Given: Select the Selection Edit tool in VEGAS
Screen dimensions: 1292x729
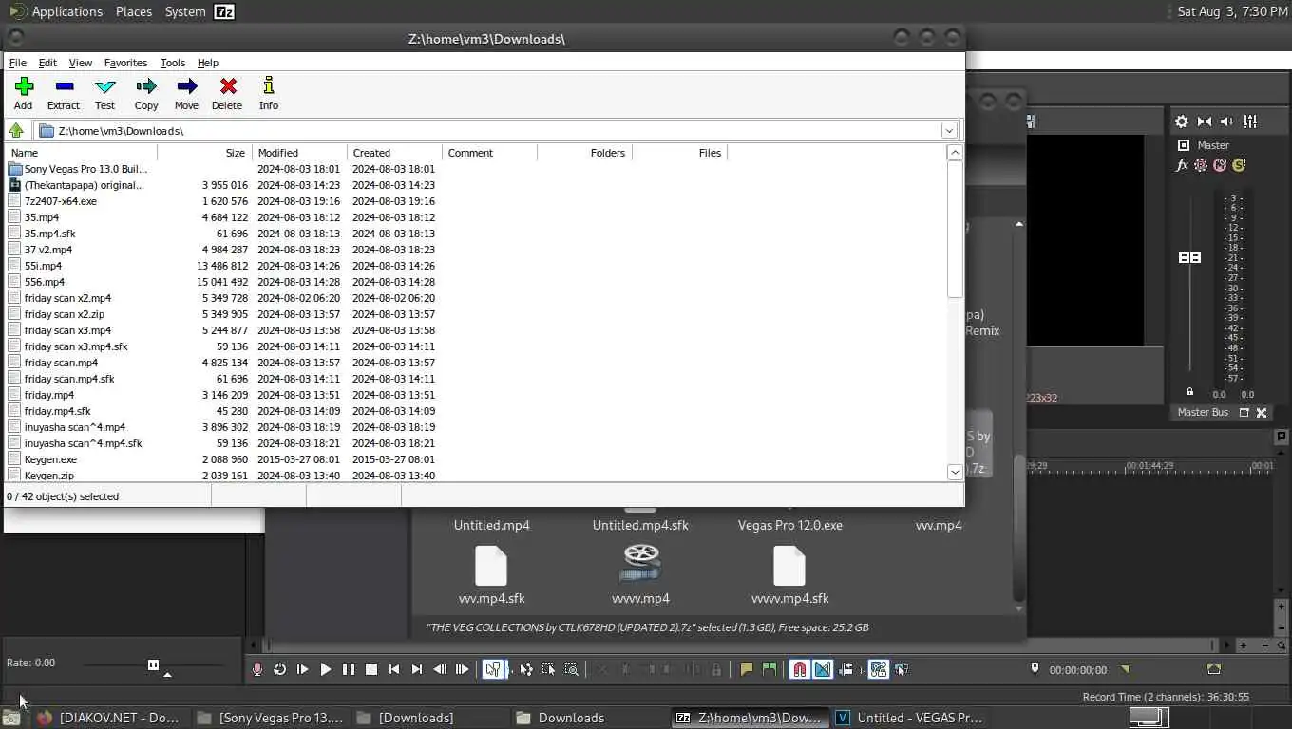Looking at the screenshot, I should tap(549, 669).
